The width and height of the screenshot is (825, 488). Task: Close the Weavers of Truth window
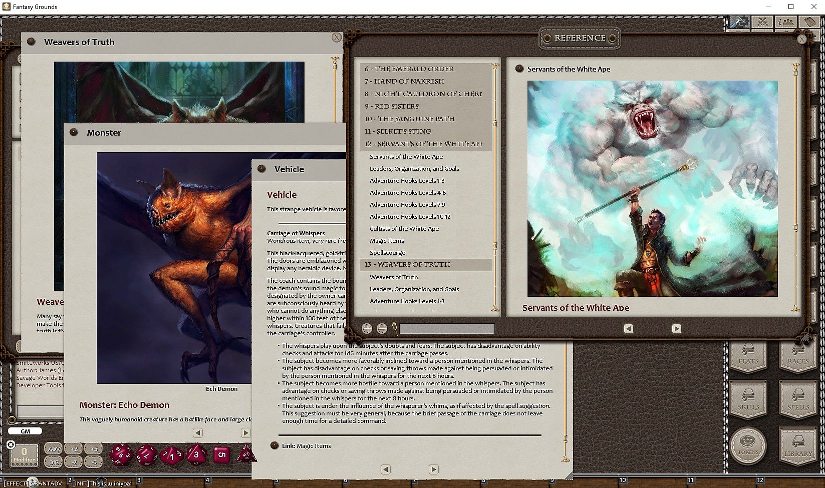point(337,38)
